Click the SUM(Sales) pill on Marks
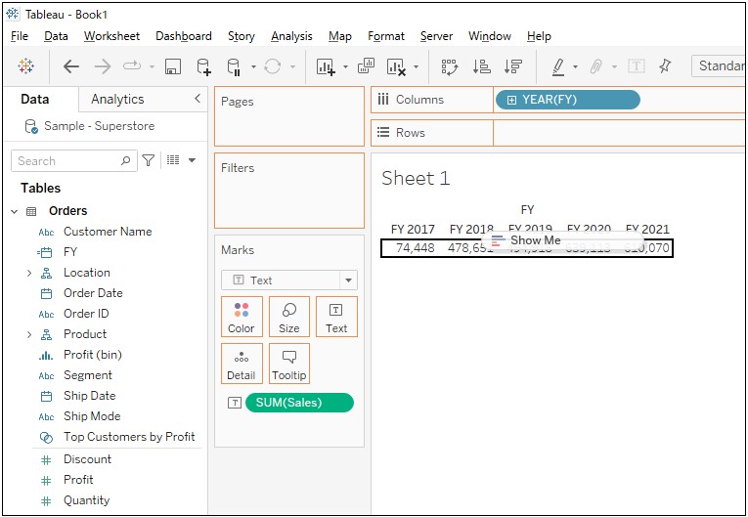Image resolution: width=748 pixels, height=517 pixels. coord(299,403)
